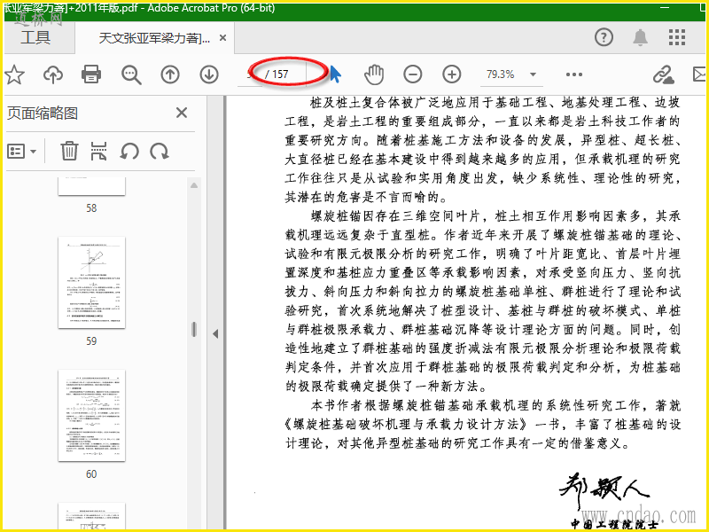Click the / 157 total page count text
Image resolution: width=709 pixels, height=532 pixels.
click(x=277, y=74)
